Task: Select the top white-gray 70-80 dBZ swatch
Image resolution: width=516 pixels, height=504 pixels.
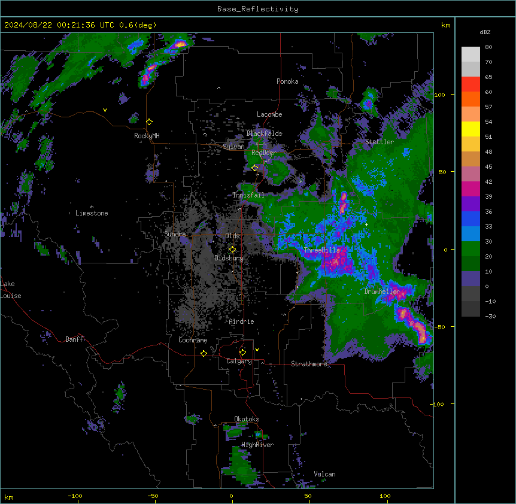Action: click(471, 54)
